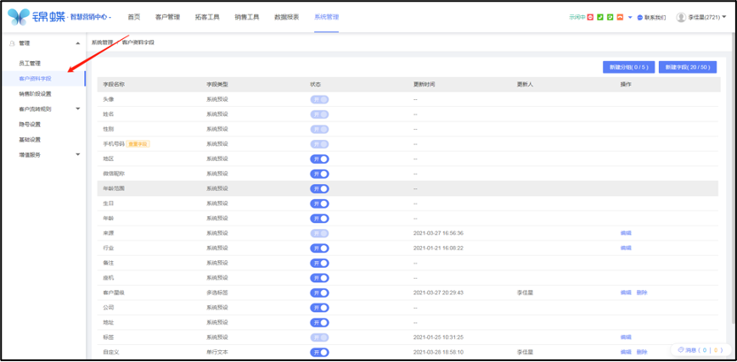The height and width of the screenshot is (362, 737).
Task: Click the 系统管理 breadcrumb link
Action: tap(102, 42)
